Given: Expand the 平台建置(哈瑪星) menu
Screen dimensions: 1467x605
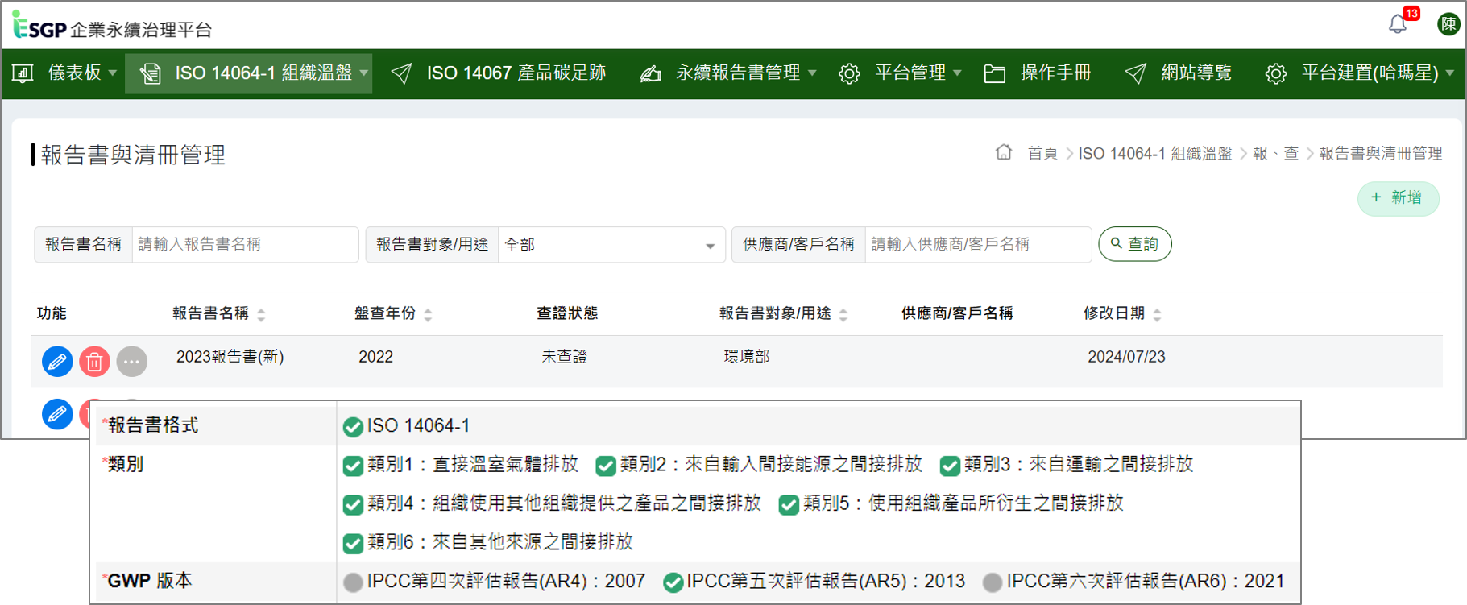Looking at the screenshot, I should [x=1450, y=73].
